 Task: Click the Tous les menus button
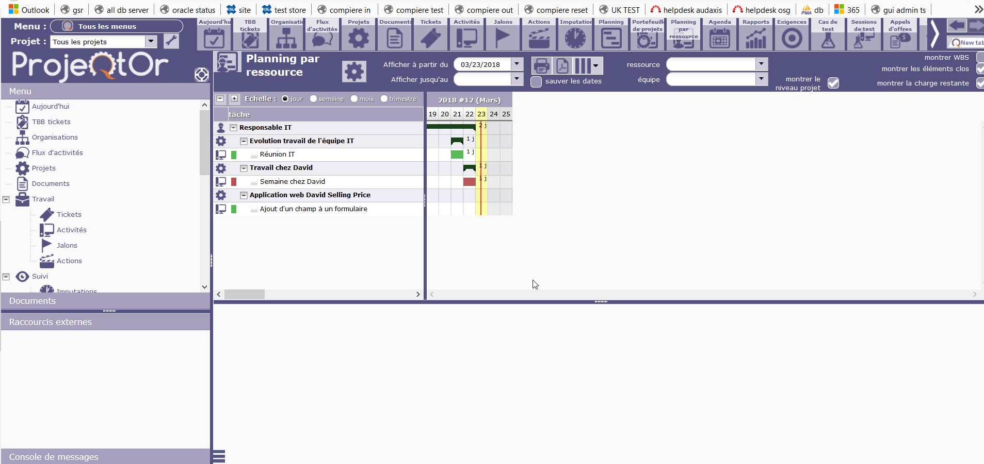pyautogui.click(x=117, y=26)
